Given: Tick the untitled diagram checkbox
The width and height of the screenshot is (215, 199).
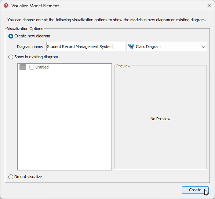Looking at the screenshot, I should pyautogui.click(x=32, y=67).
